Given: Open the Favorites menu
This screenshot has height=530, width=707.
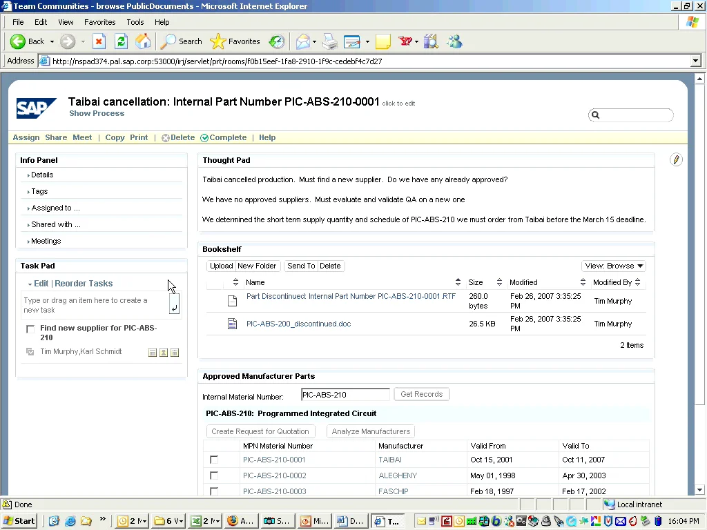Looking at the screenshot, I should click(99, 22).
